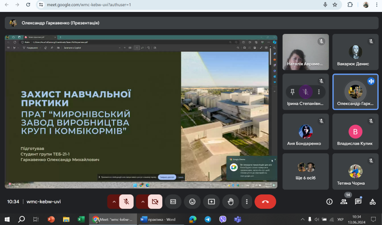Open the in-call chat messages
Image resolution: width=382 pixels, height=225 pixels.
click(x=358, y=202)
